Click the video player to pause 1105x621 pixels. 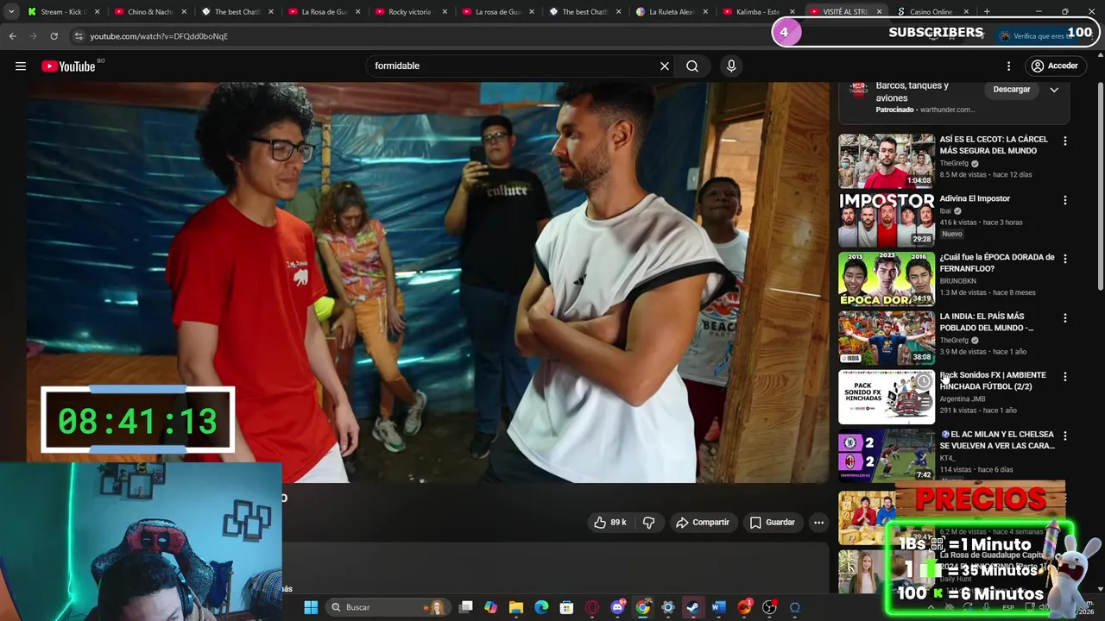(427, 282)
